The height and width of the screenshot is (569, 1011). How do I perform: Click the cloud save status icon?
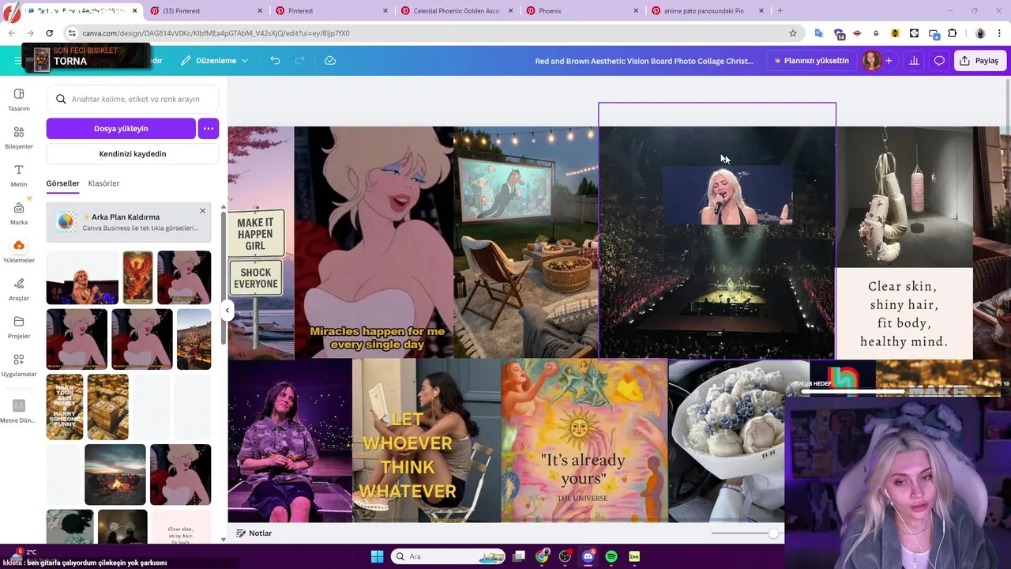330,61
